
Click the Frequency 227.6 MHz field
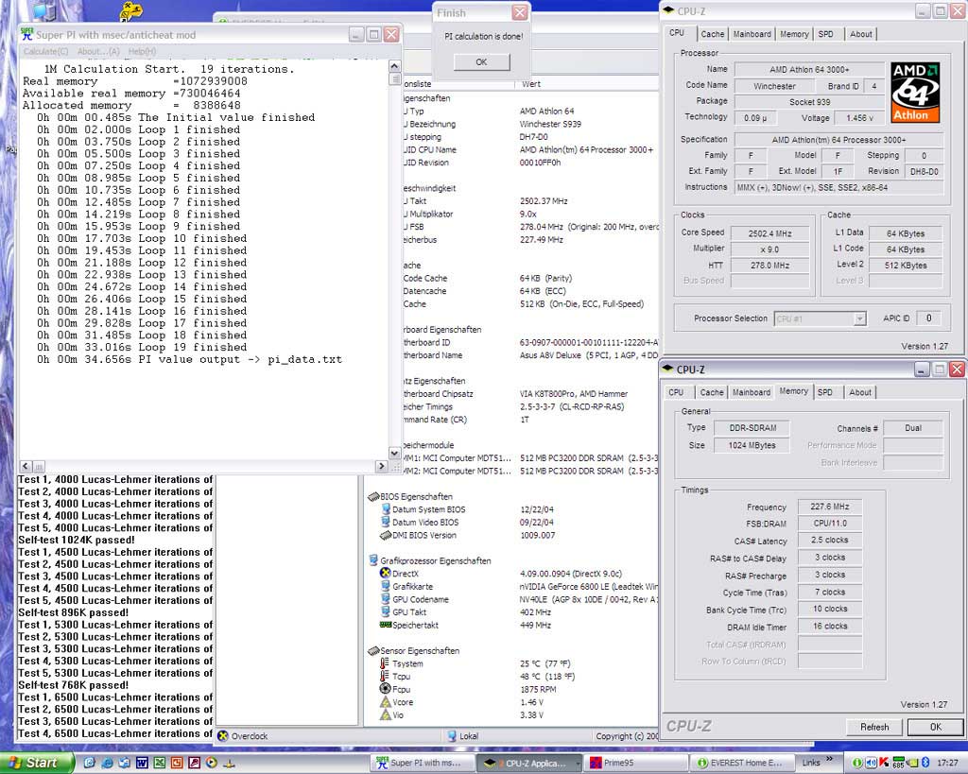coord(830,507)
